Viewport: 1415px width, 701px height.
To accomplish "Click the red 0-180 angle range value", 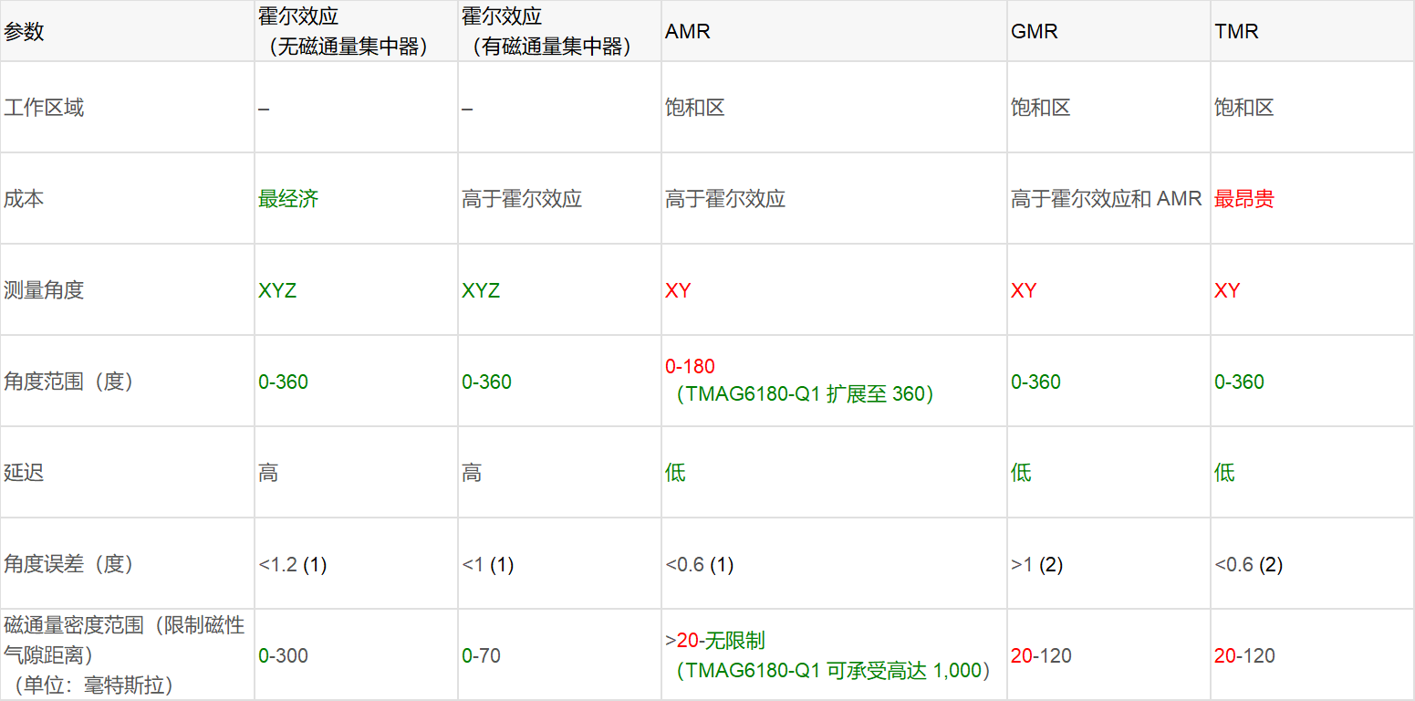I will 690,367.
